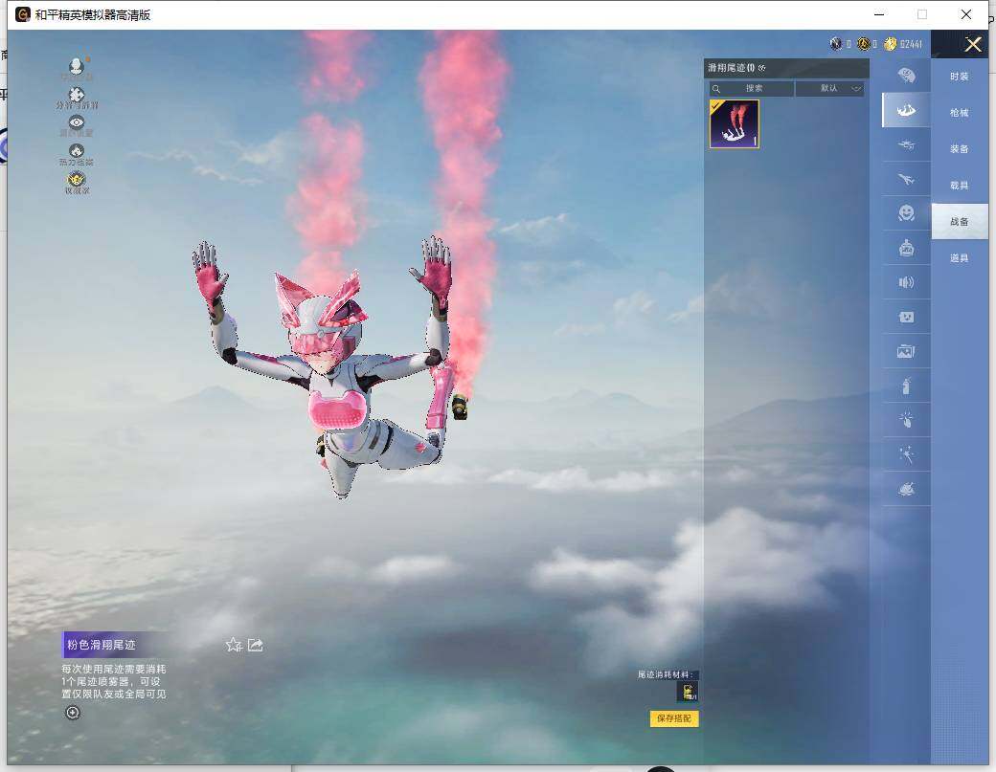Open the 收藏家 collector badge icon

[x=77, y=182]
